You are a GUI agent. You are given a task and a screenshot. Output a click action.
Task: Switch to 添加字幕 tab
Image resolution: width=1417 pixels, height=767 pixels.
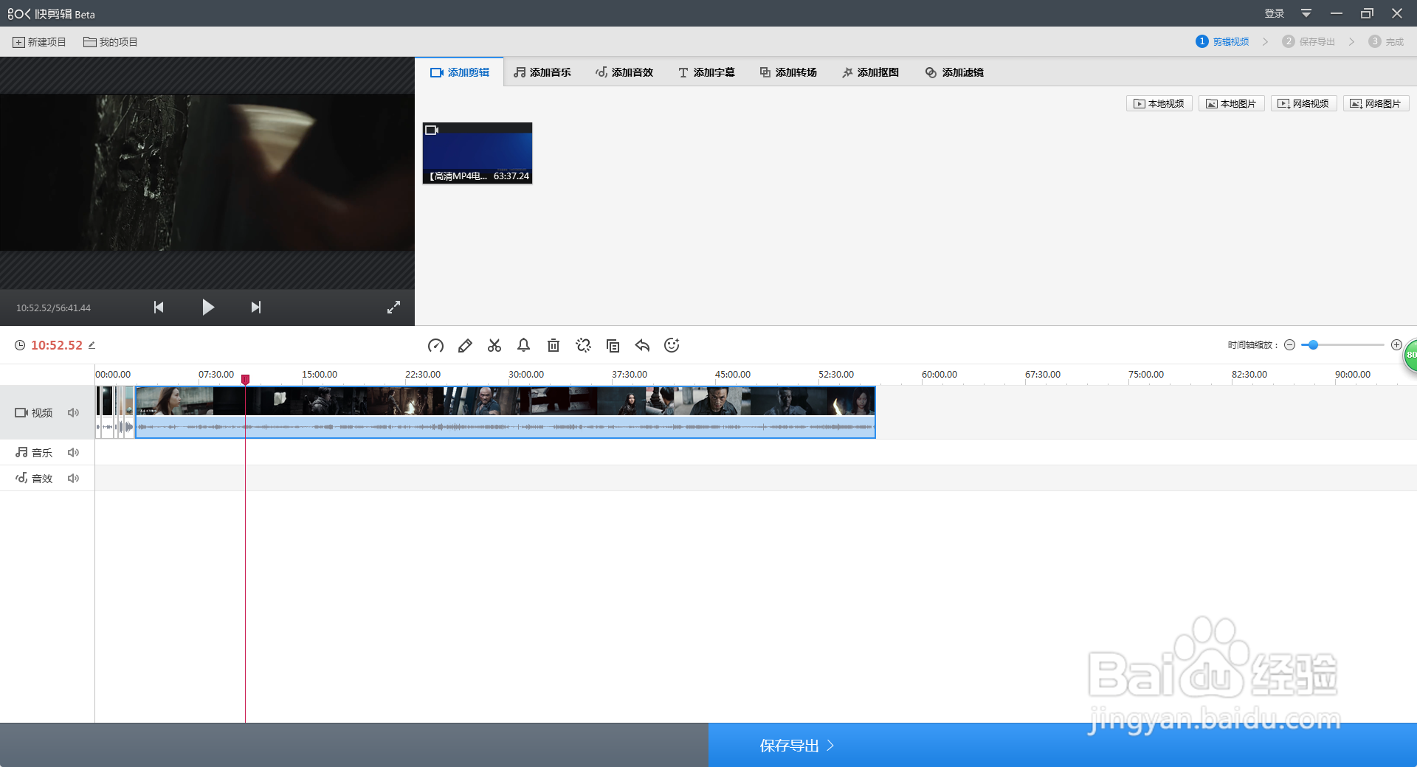706,72
